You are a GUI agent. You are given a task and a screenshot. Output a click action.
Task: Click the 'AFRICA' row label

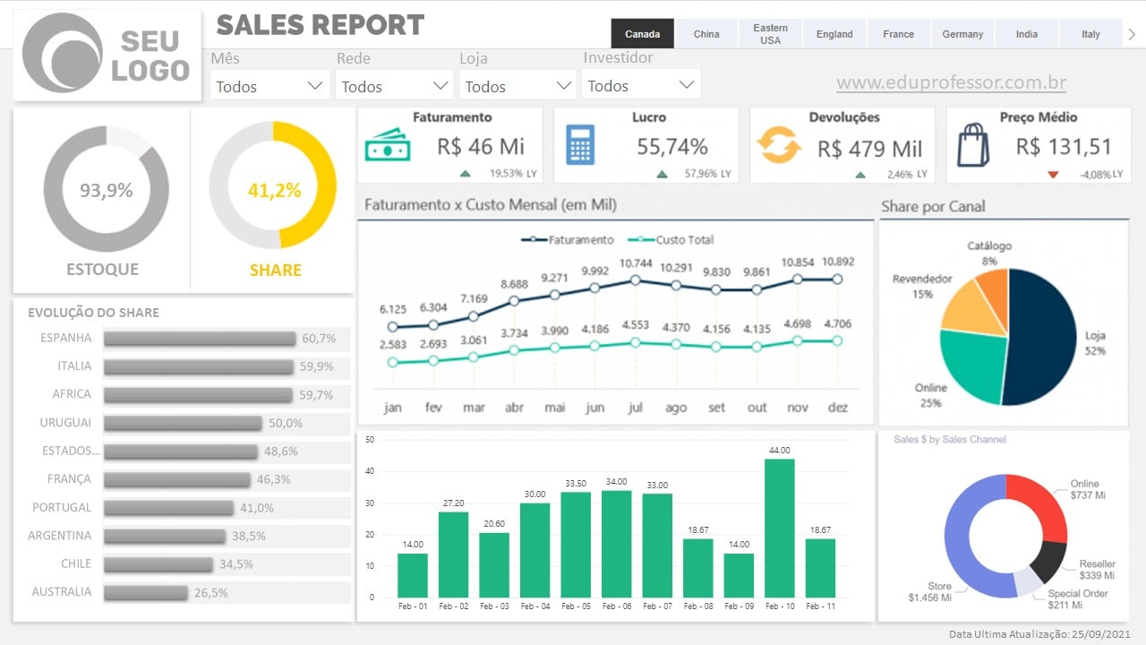pos(72,394)
